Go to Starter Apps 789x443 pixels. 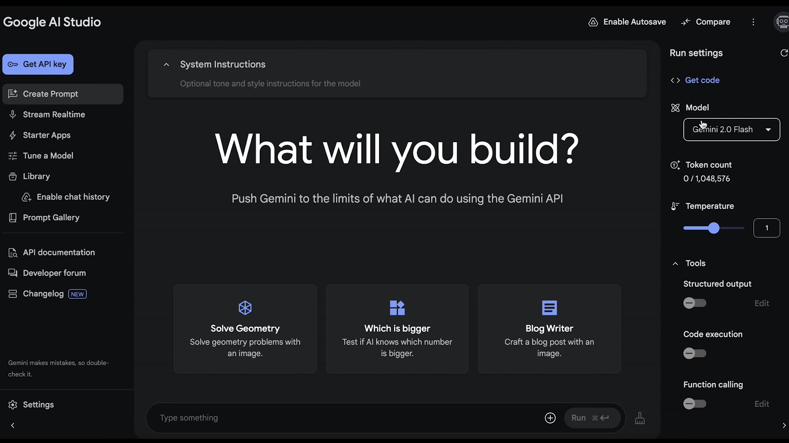63,135
